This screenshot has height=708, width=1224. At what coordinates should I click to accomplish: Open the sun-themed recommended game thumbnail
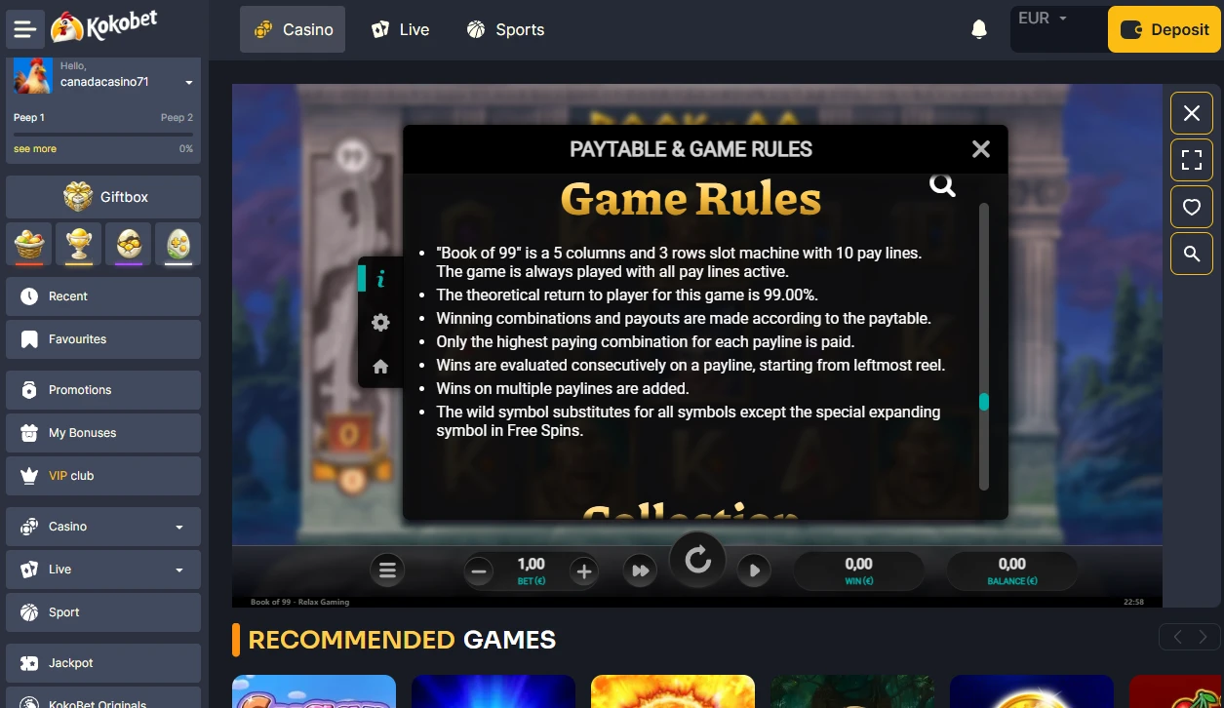(673, 691)
